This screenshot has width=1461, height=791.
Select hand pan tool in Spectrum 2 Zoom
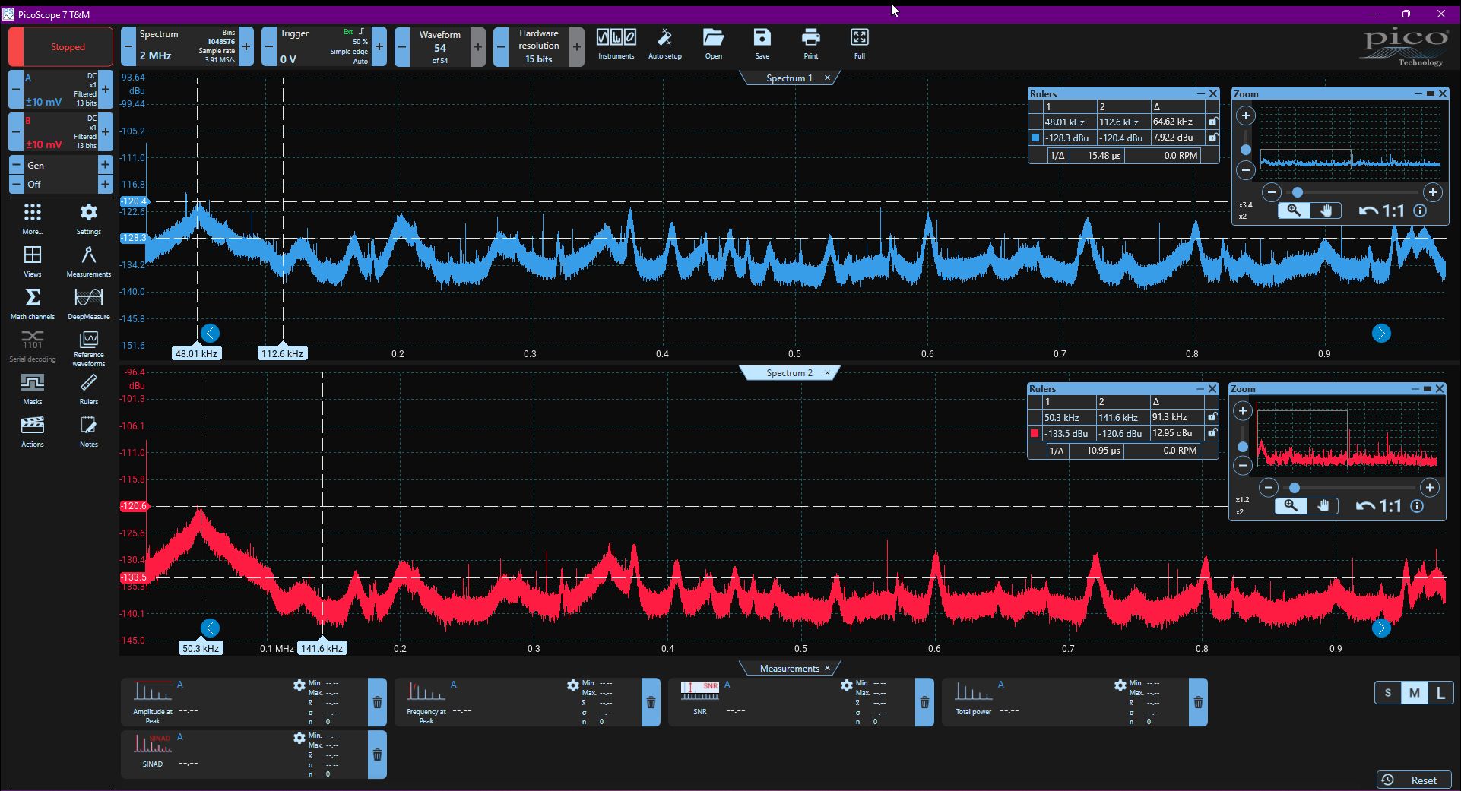1323,505
